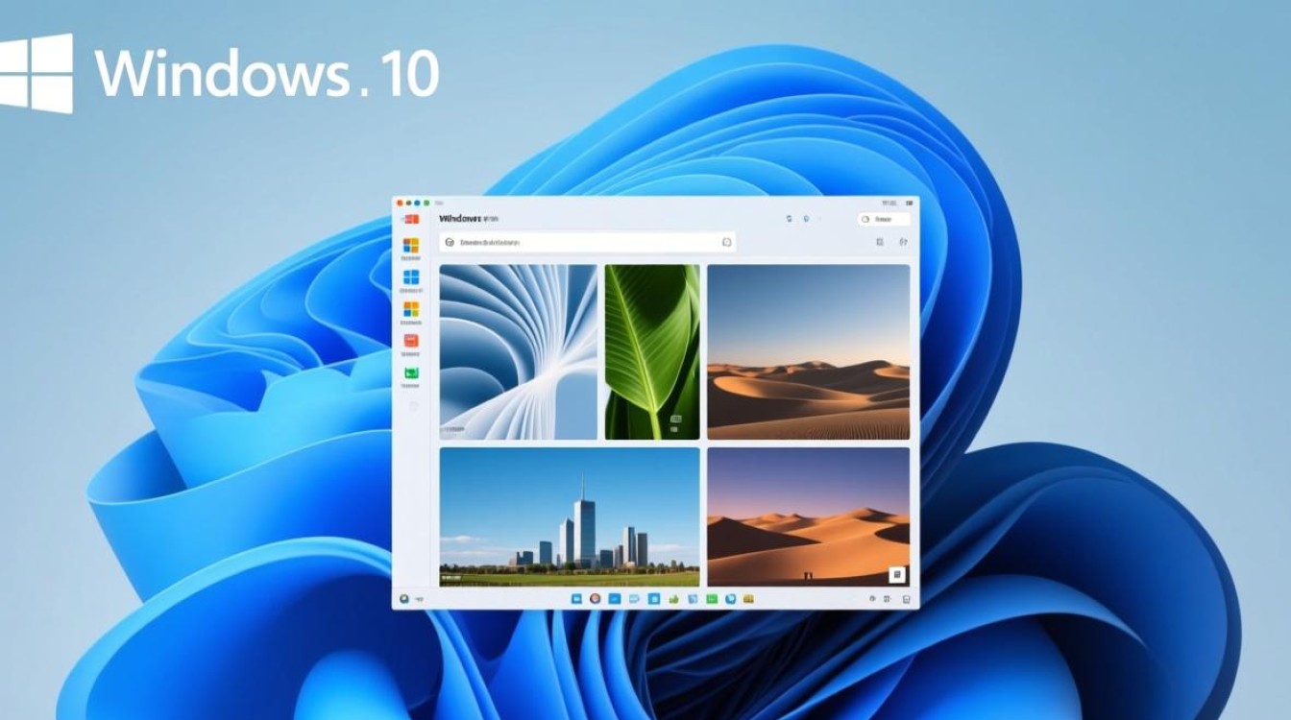Click the white badge on the desert dunes thumbnail
Image resolution: width=1291 pixels, height=720 pixels.
click(x=898, y=573)
